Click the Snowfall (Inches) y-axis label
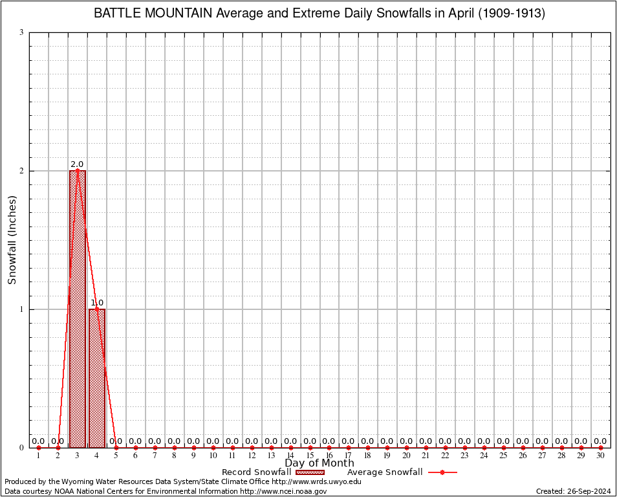The image size is (617, 497). click(12, 239)
